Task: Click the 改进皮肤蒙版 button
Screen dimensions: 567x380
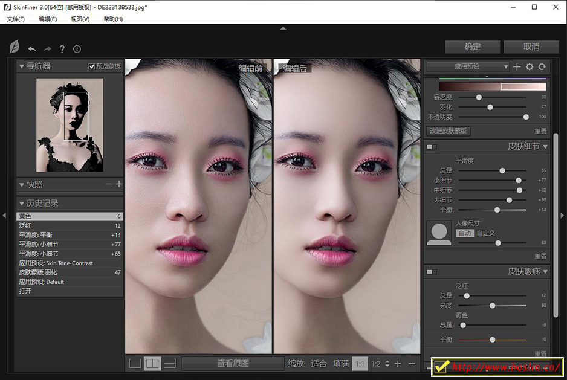Action: click(449, 131)
